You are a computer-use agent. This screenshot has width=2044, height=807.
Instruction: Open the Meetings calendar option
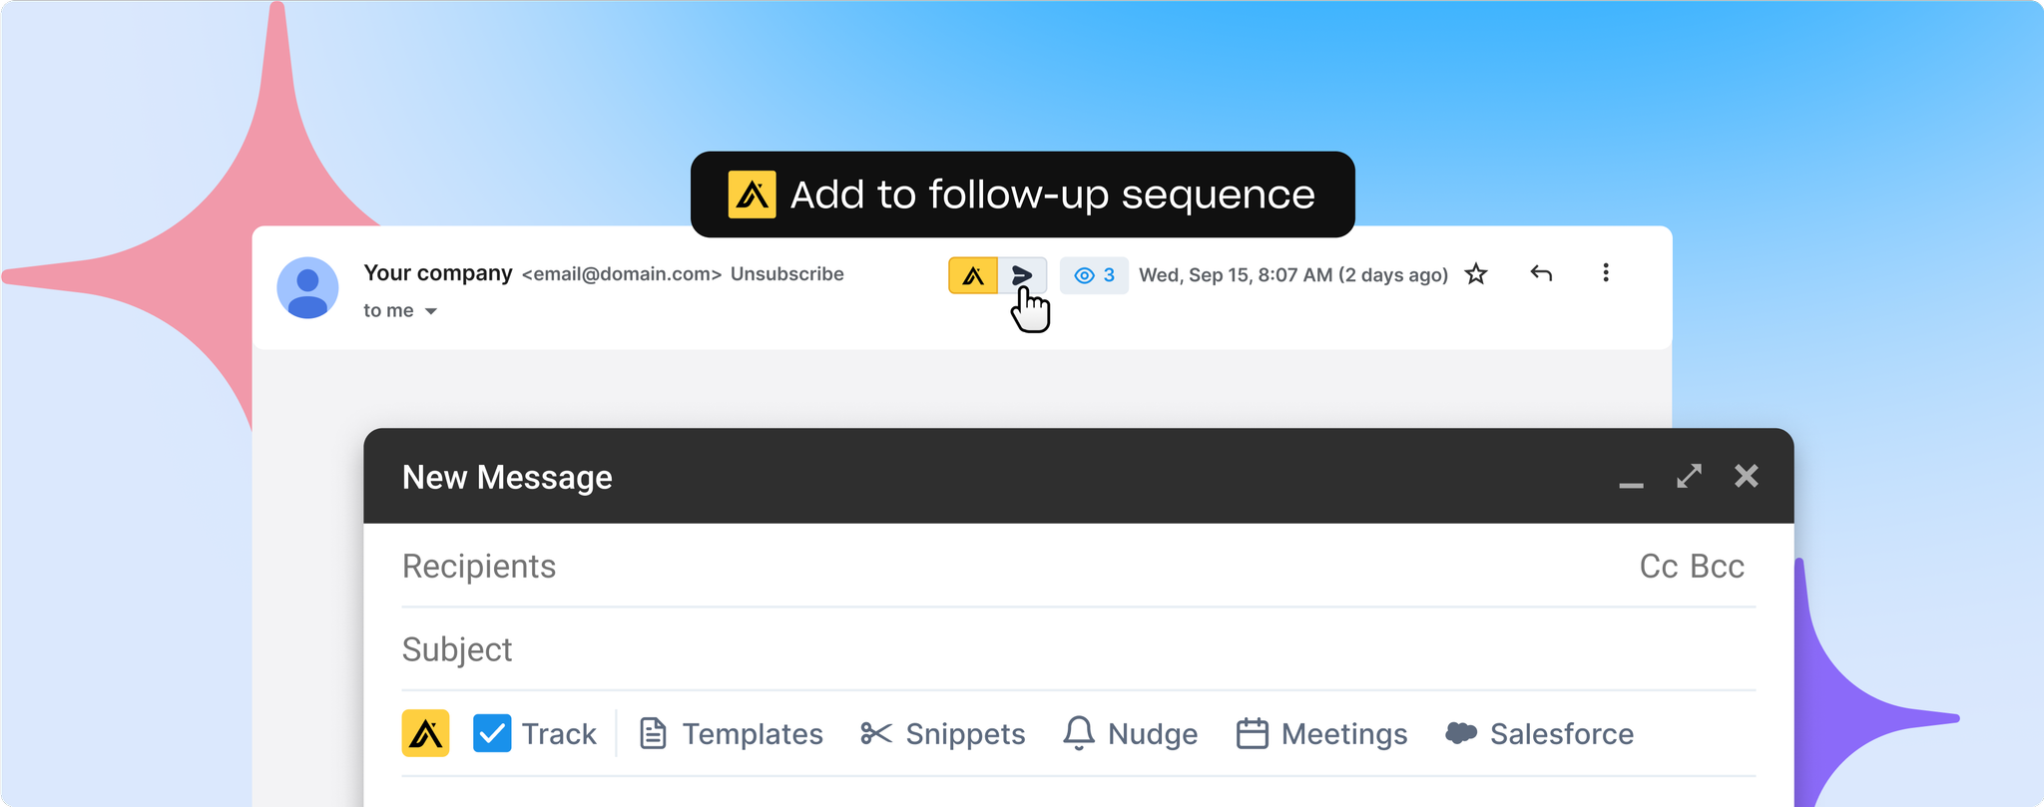click(x=1321, y=733)
